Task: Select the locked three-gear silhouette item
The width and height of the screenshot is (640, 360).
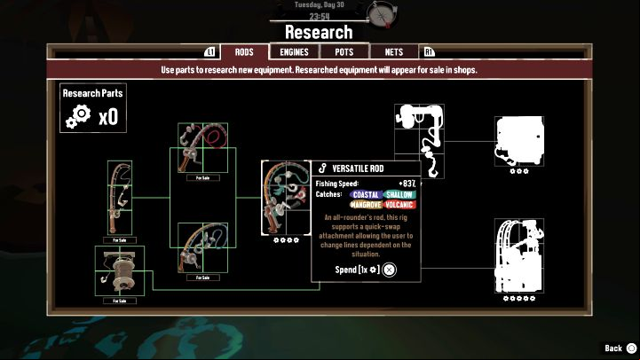Action: click(519, 141)
